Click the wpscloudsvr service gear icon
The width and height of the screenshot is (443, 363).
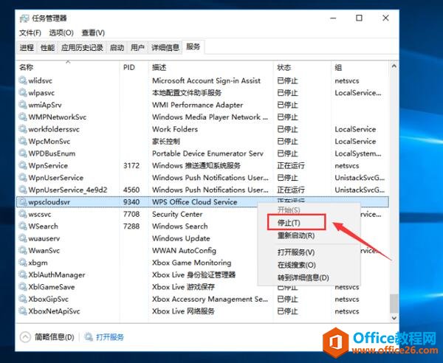[x=23, y=202]
